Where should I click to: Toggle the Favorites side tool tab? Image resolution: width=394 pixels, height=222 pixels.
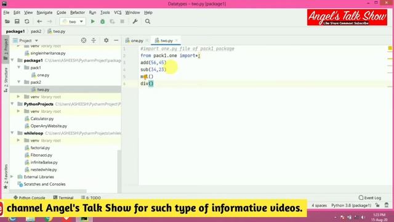[x=6, y=177]
